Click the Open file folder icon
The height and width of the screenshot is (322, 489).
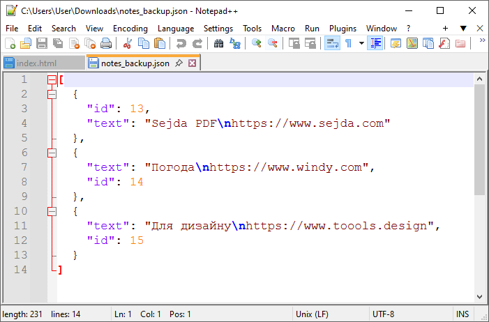(26, 43)
